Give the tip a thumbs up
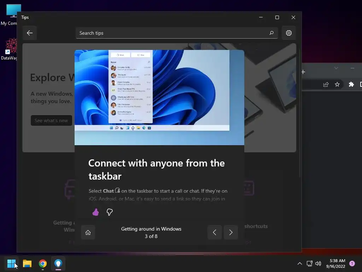The image size is (362, 272). 95,212
